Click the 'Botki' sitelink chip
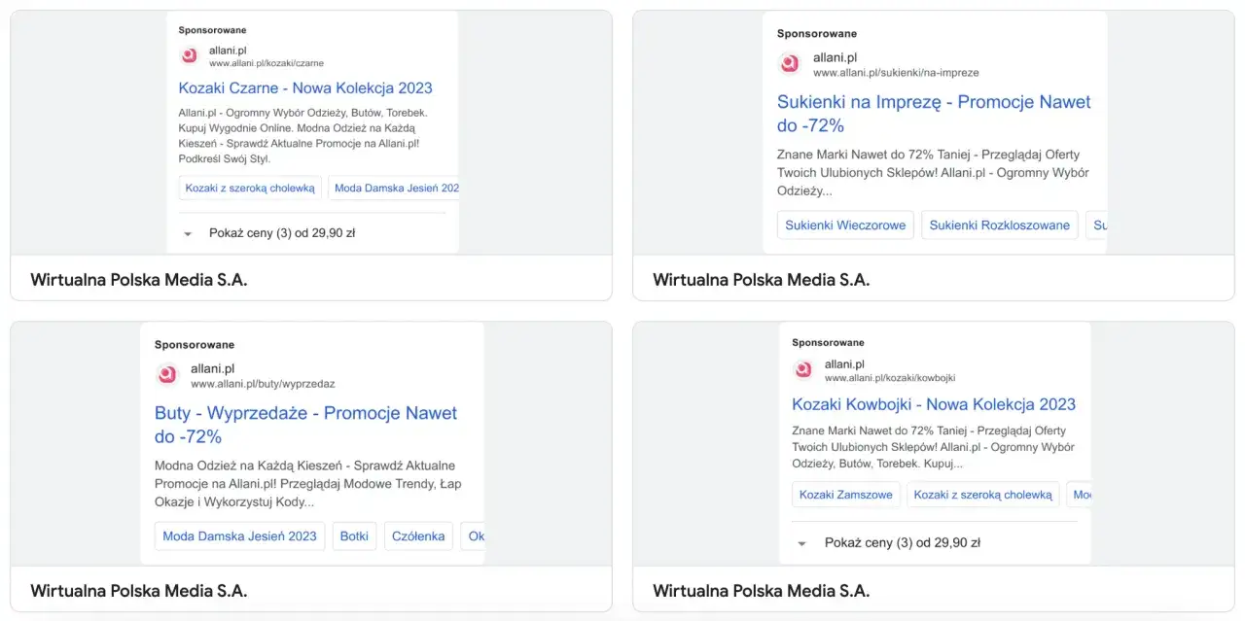Image resolution: width=1245 pixels, height=621 pixels. 354,535
